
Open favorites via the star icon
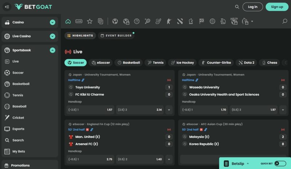[89, 21]
